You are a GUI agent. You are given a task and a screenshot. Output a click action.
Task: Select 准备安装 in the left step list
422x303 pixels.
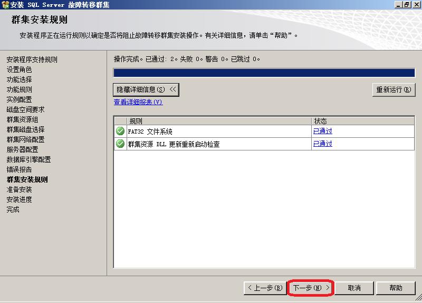point(19,189)
